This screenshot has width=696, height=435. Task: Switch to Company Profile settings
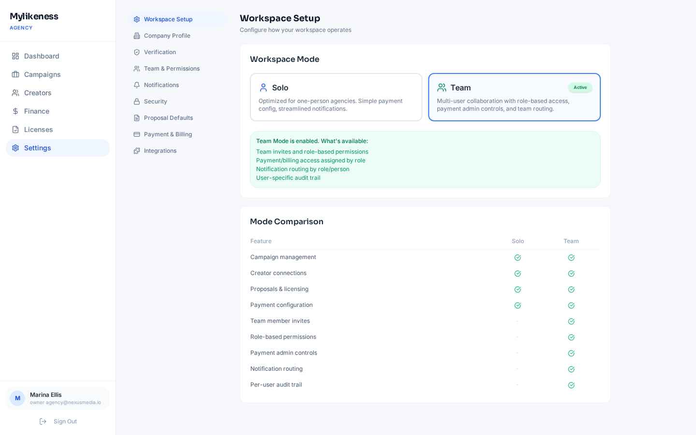178,36
